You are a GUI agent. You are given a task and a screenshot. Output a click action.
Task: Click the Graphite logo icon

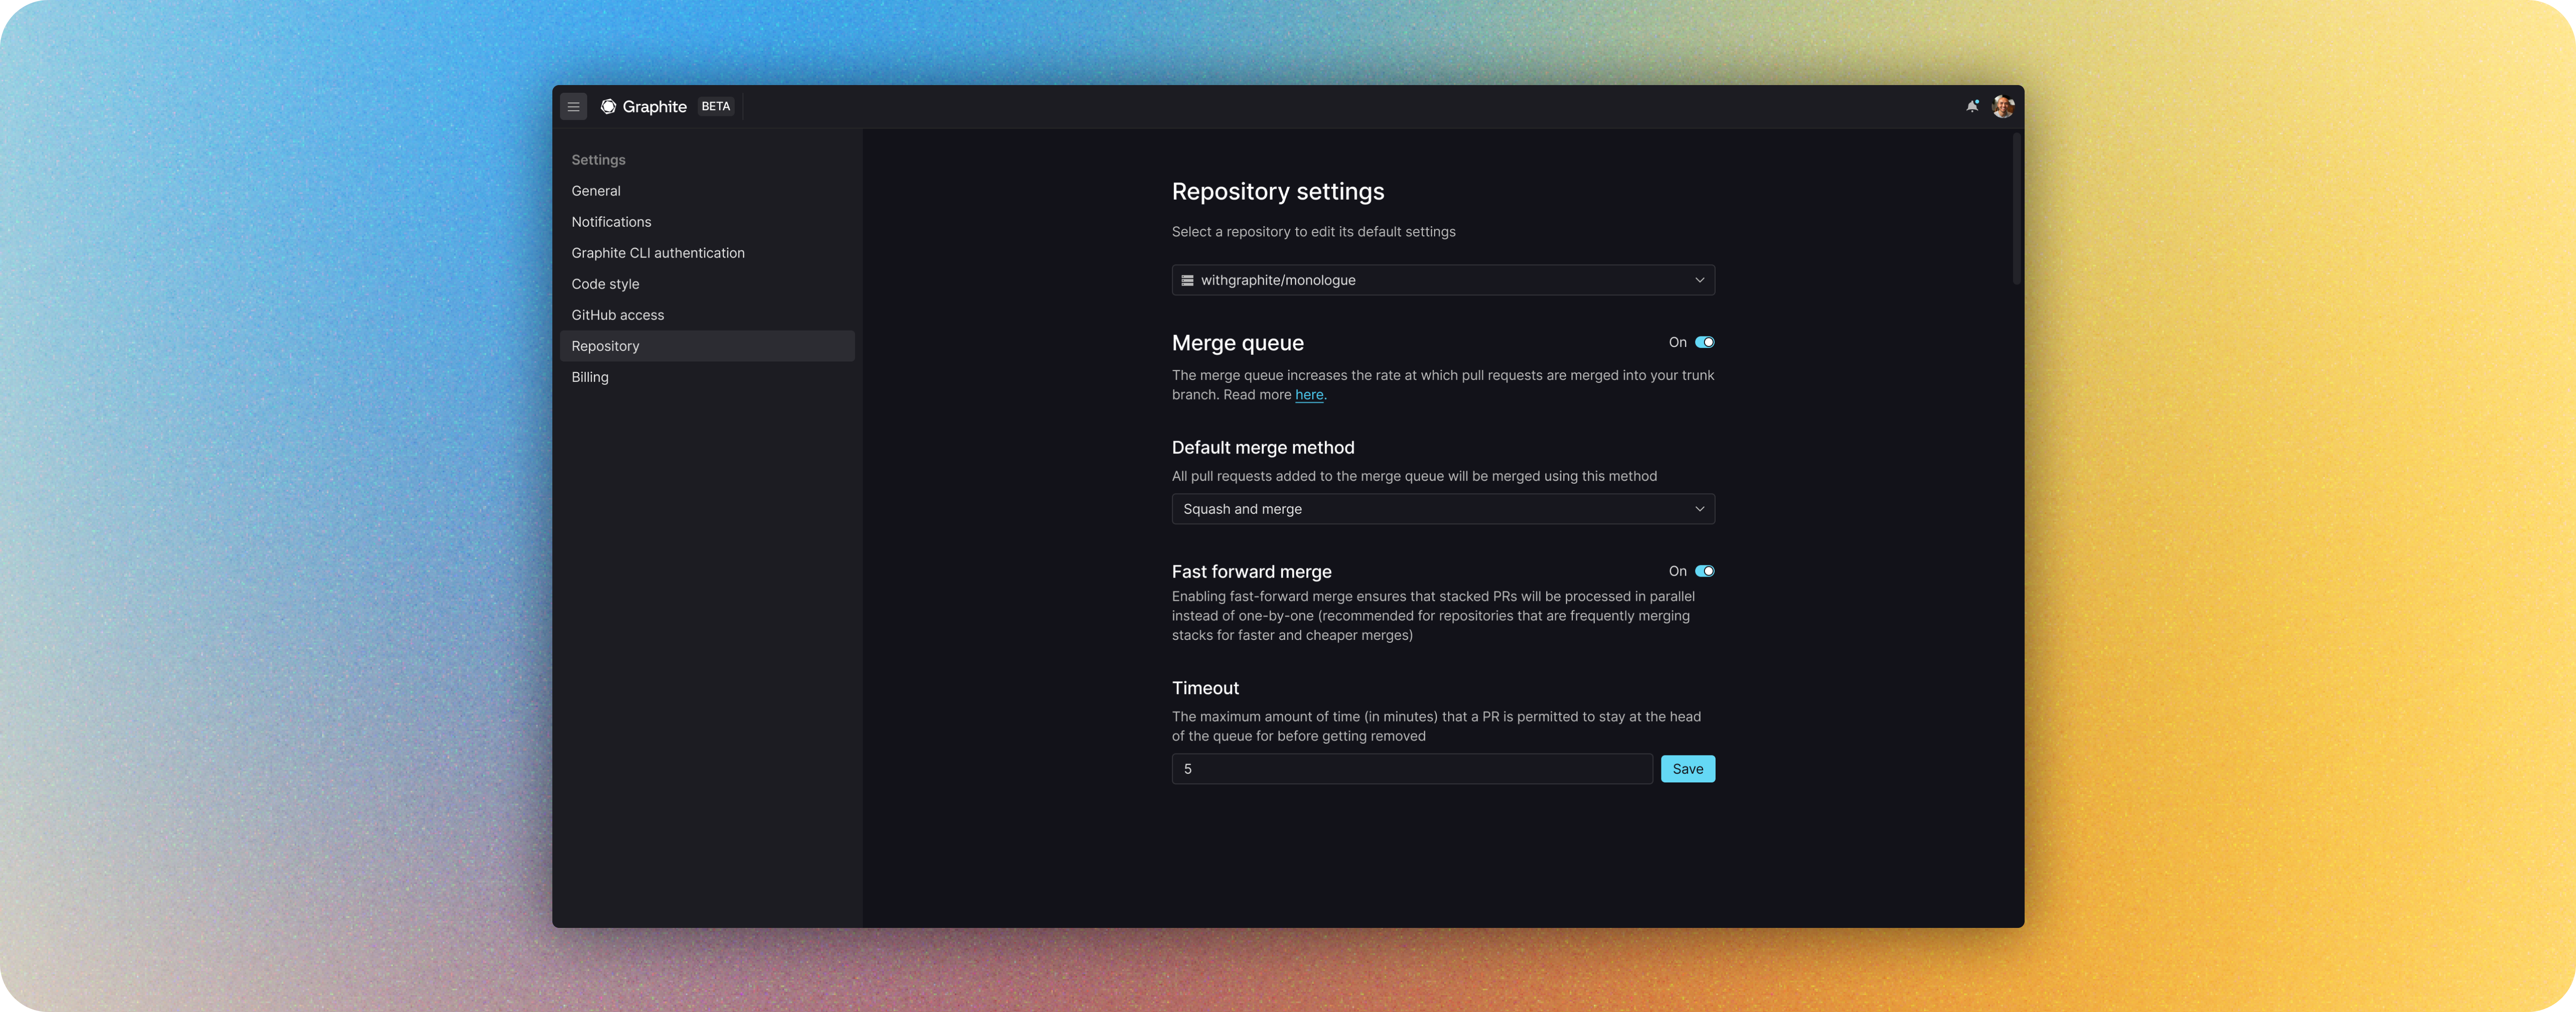[x=608, y=107]
